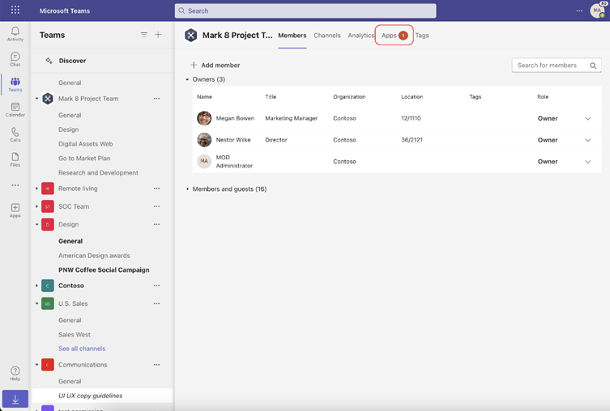Collapse the Design team
Screen dimensions: 610x411
[37, 225]
